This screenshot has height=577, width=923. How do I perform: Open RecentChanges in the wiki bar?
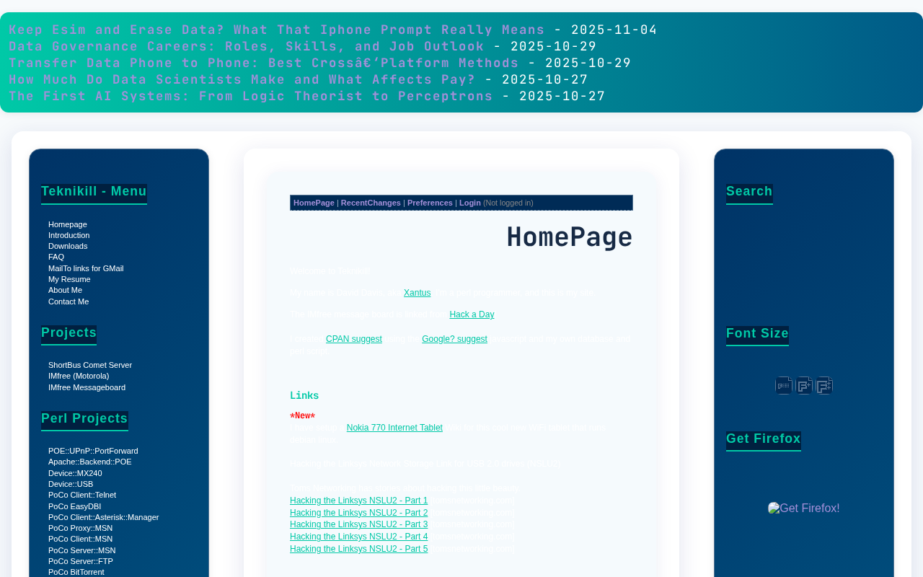[x=371, y=203]
